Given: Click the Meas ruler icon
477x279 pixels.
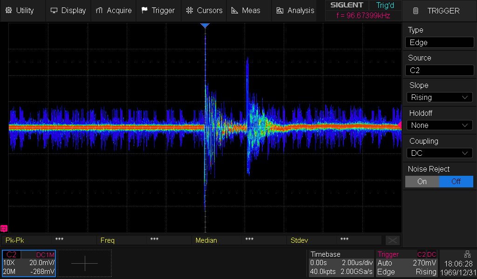Looking at the screenshot, I should 234,10.
